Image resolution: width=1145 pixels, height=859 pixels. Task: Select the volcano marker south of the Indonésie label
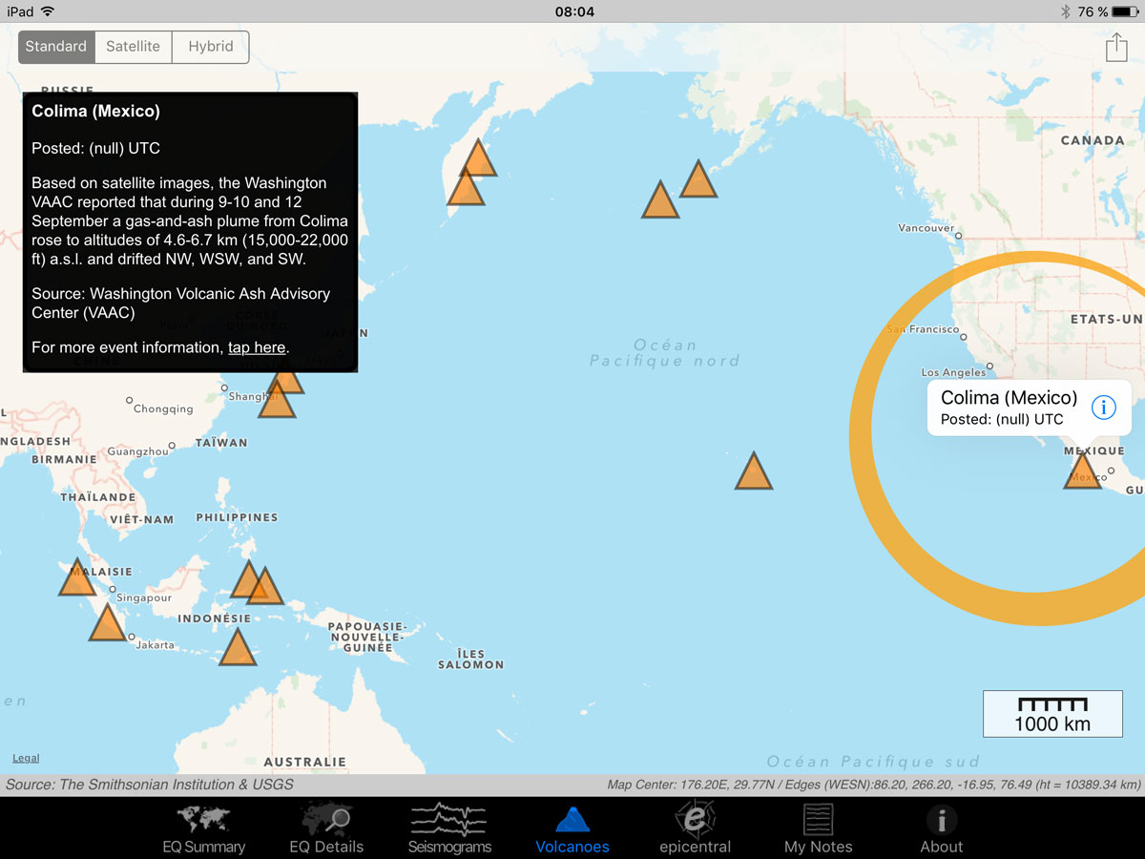238,647
